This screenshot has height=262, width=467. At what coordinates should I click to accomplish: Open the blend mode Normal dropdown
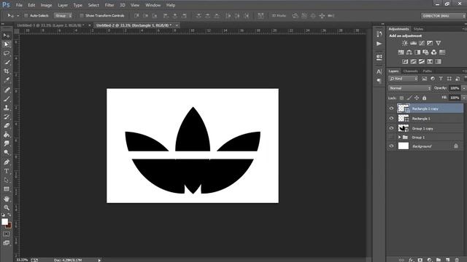pos(409,88)
